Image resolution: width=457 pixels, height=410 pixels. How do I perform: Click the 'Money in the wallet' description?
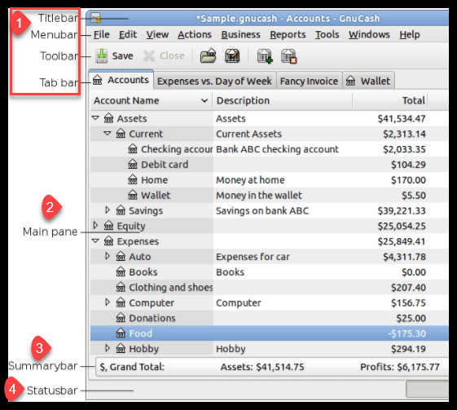pyautogui.click(x=259, y=195)
